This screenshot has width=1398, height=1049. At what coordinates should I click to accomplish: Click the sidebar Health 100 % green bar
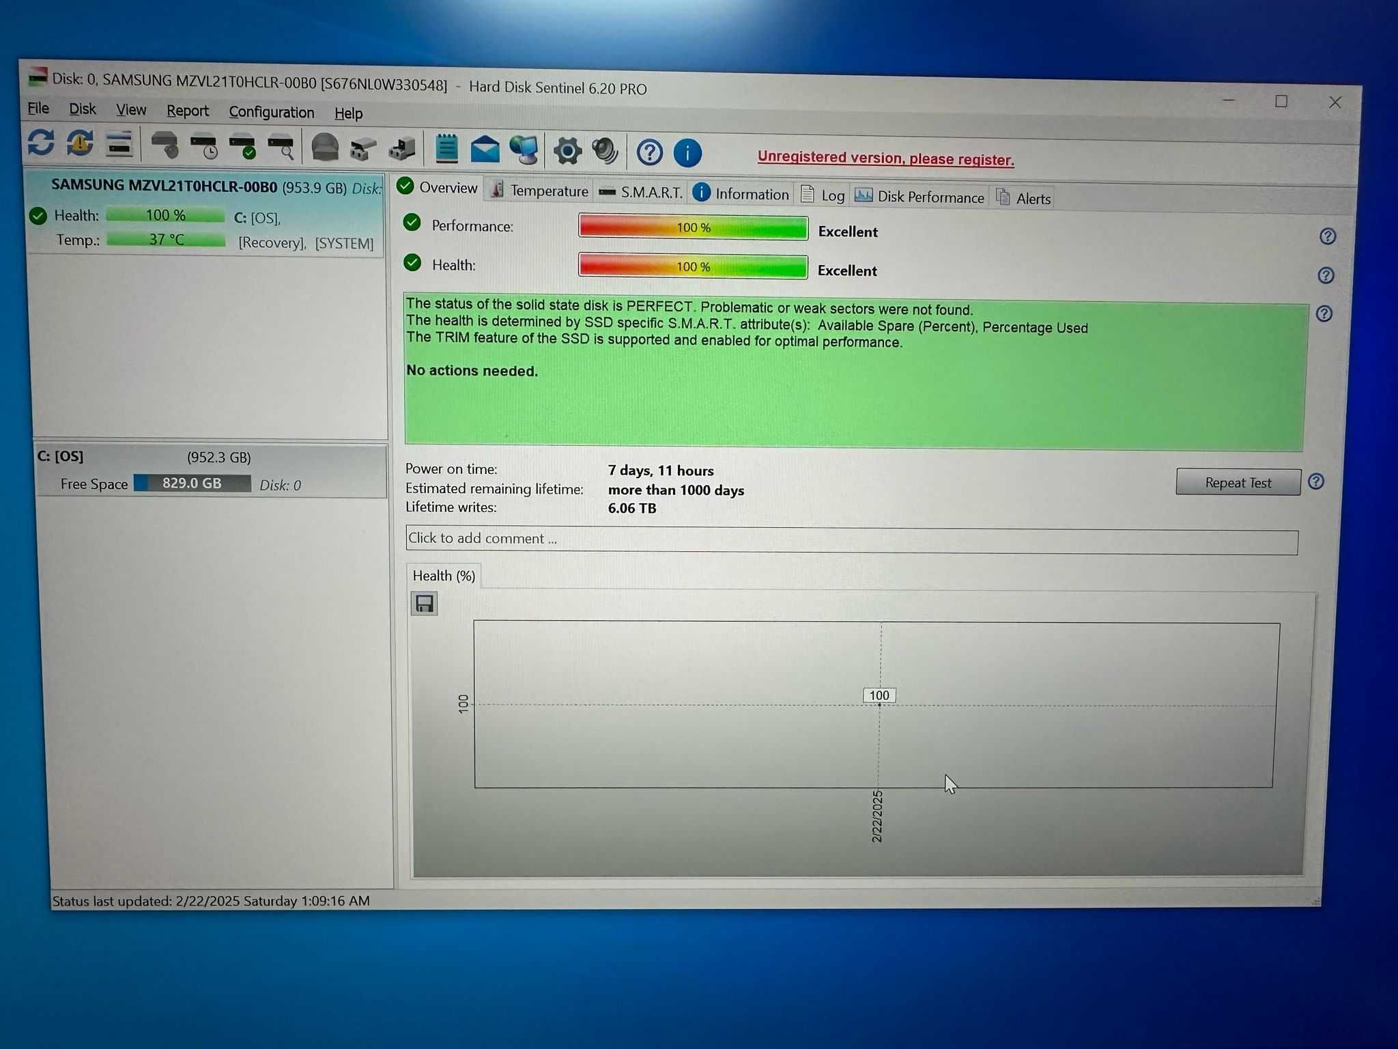[165, 215]
